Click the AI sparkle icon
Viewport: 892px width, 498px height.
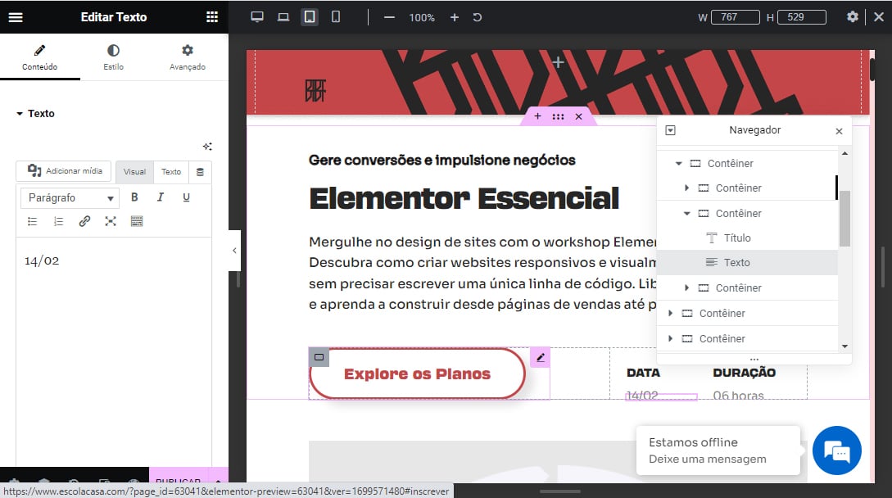coord(207,147)
